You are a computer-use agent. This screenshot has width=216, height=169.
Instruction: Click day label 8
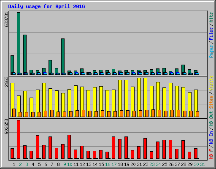[58, 164]
